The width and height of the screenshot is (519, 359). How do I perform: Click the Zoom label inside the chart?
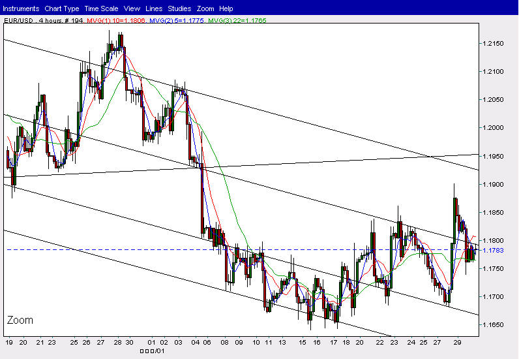pyautogui.click(x=20, y=320)
